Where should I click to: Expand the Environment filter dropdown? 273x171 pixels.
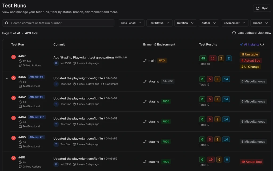tap(235, 23)
